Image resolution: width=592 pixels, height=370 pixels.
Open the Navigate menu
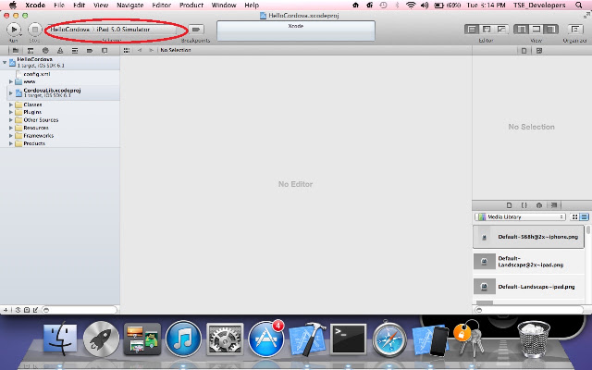point(129,6)
